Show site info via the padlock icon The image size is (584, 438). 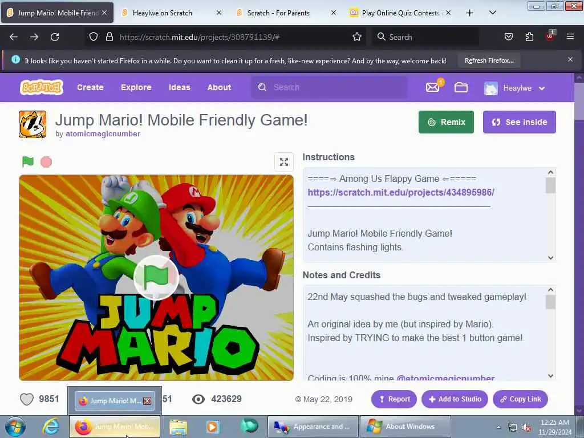(109, 36)
